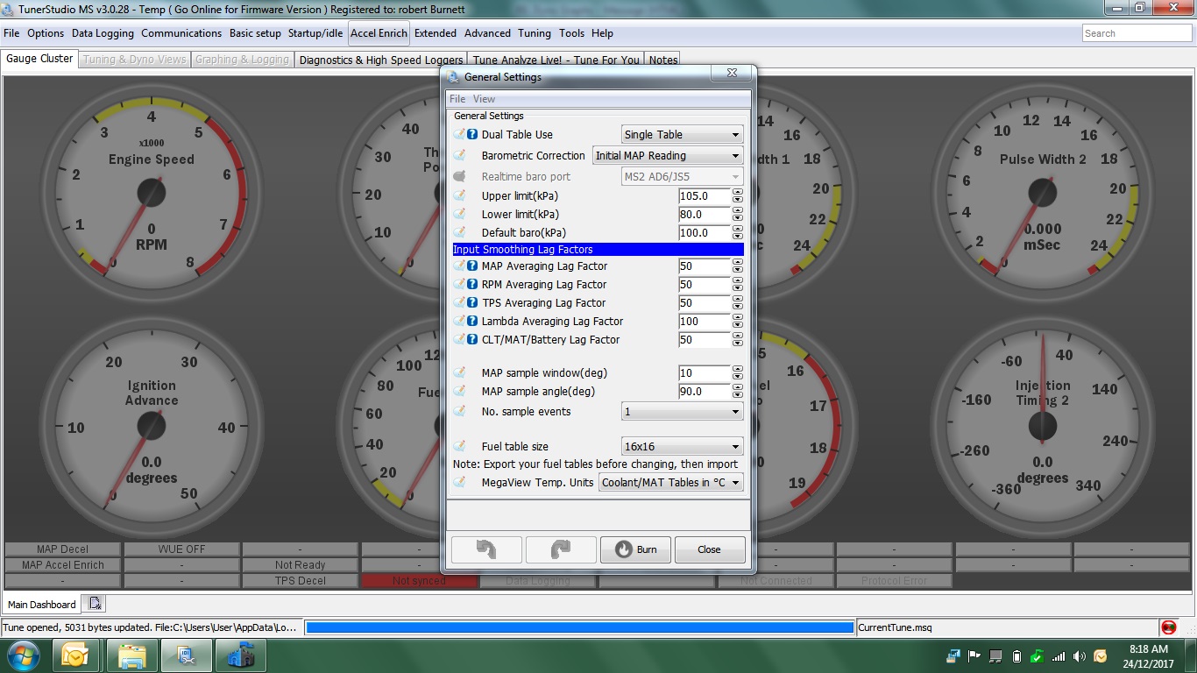1197x673 pixels.
Task: Open the View menu in General Settings dialog
Action: click(x=484, y=99)
